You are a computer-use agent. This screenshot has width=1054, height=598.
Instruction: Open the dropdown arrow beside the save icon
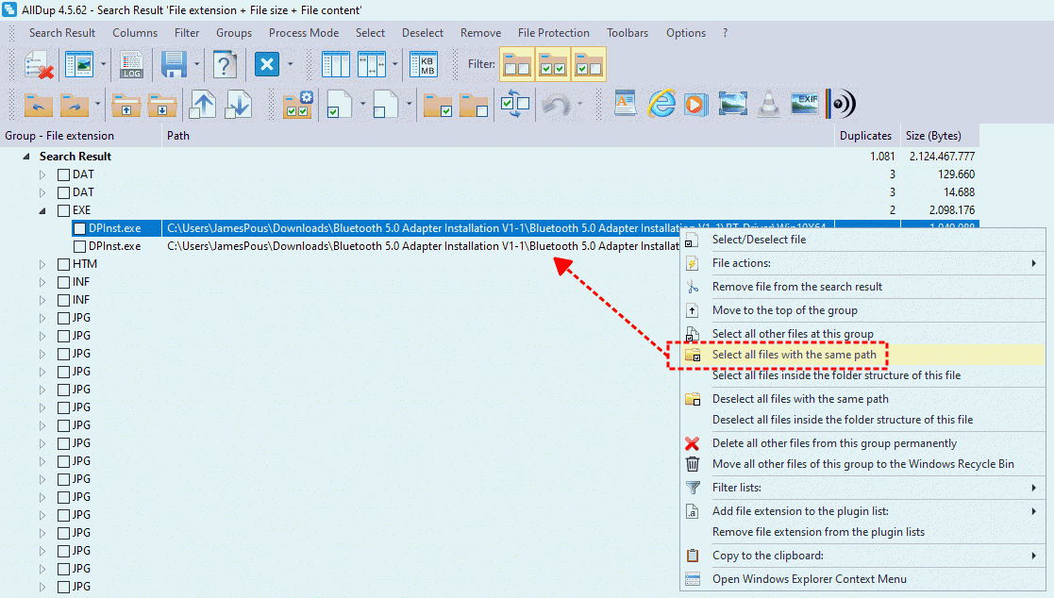pyautogui.click(x=197, y=65)
